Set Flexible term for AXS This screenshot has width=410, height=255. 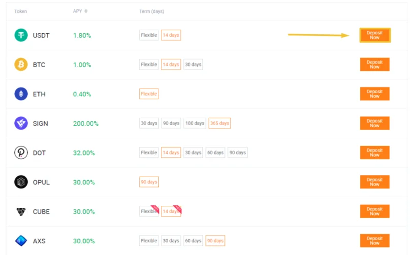[149, 241]
